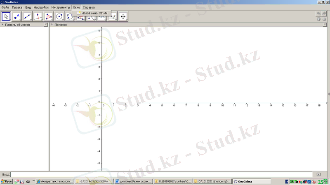Open the Правка menu

click(x=17, y=7)
